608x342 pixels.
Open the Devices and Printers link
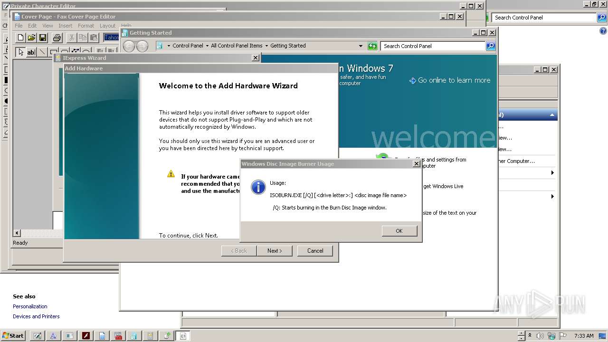coord(36,316)
